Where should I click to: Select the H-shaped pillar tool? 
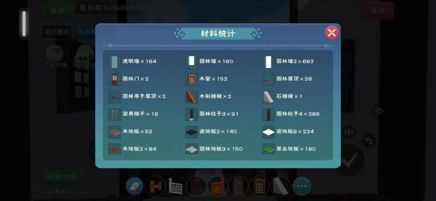[x=155, y=186]
